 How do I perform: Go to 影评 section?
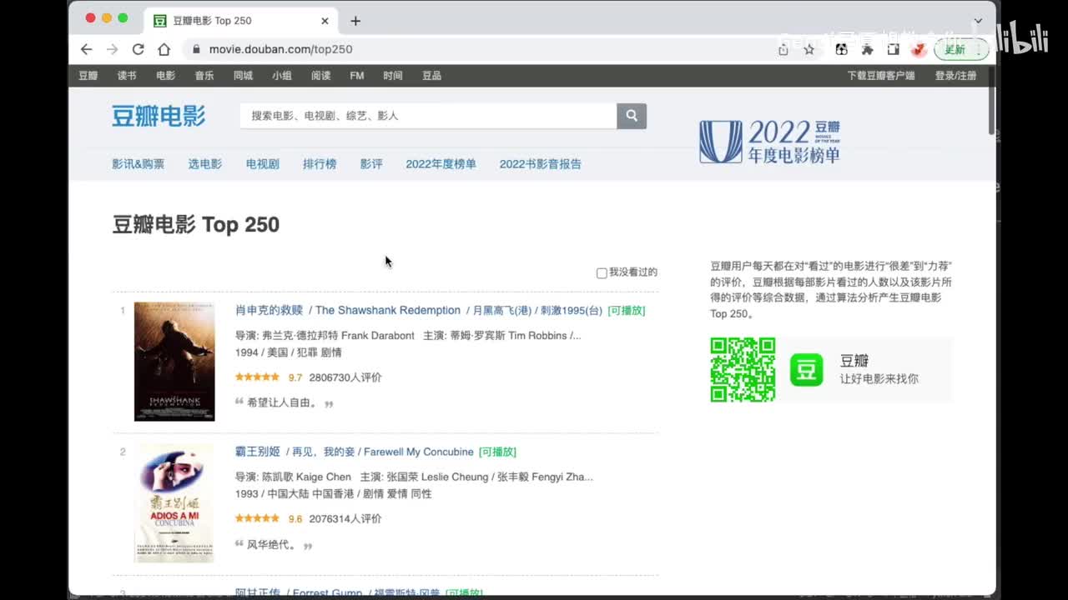click(371, 164)
